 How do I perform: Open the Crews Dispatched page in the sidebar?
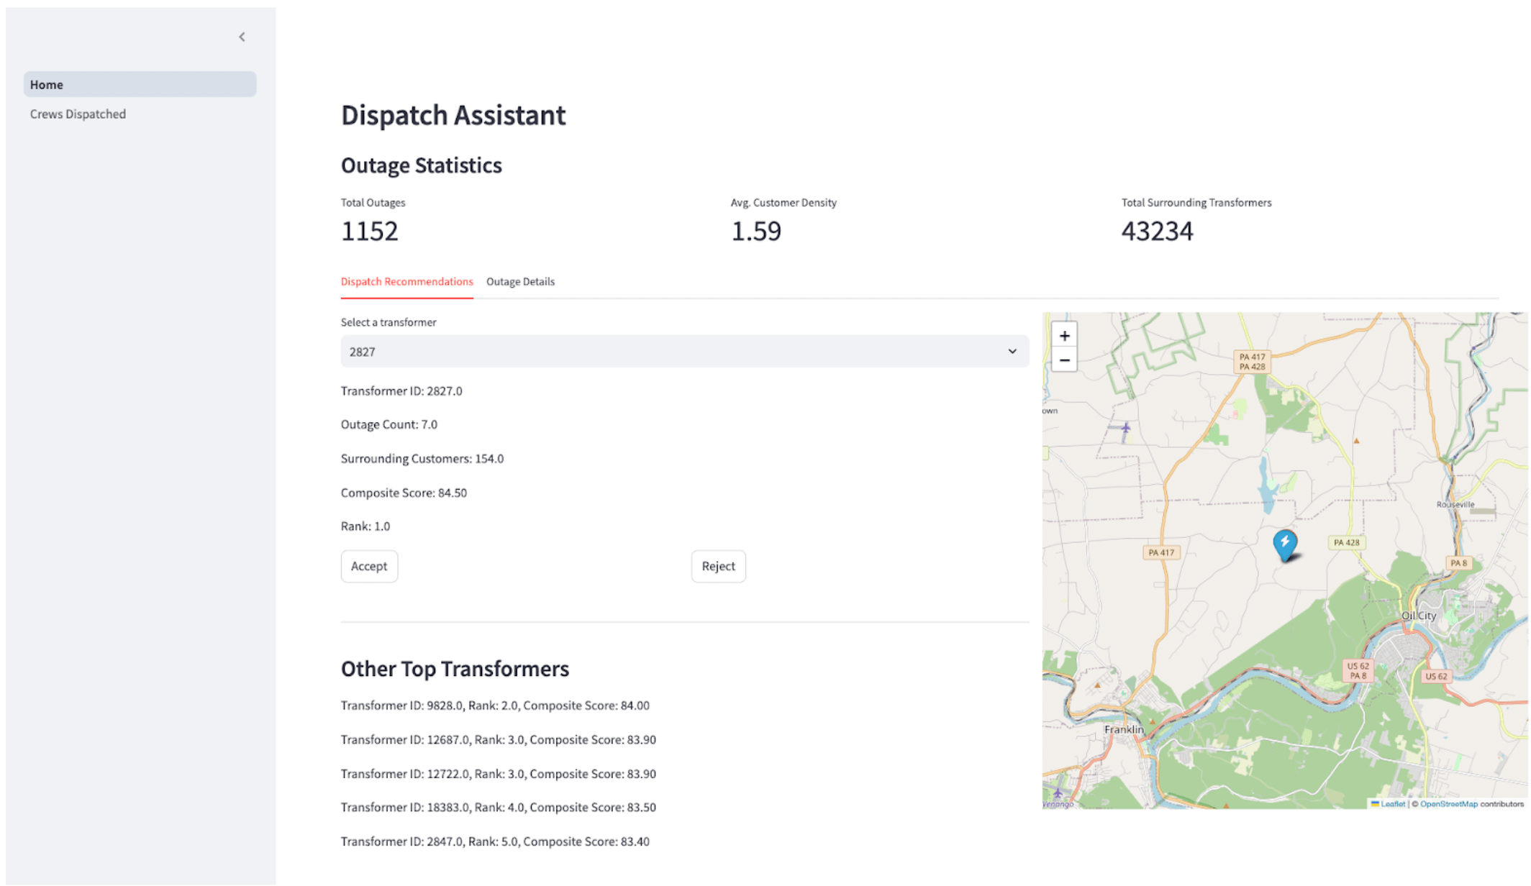point(78,114)
